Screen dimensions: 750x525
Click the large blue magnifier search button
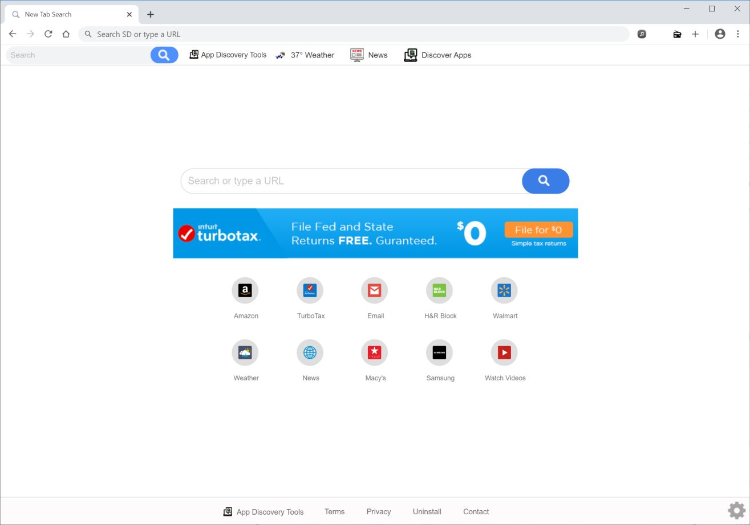pyautogui.click(x=545, y=181)
